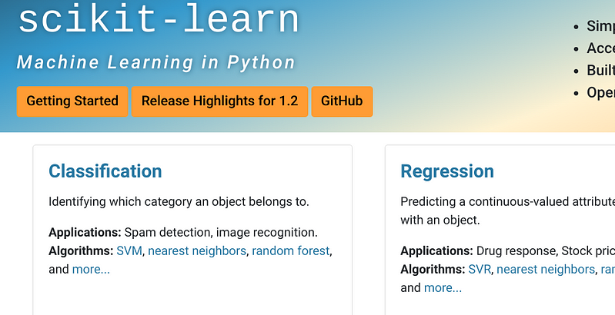The width and height of the screenshot is (615, 315).
Task: Click the Spam detection applications text
Action: 221,232
